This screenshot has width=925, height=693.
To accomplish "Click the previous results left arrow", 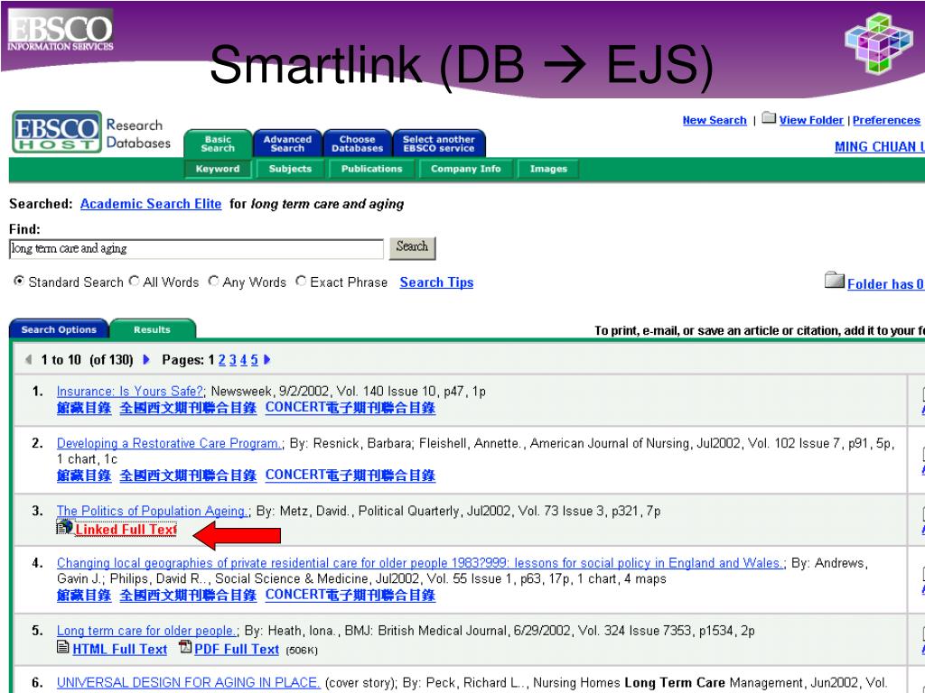I will click(x=28, y=359).
